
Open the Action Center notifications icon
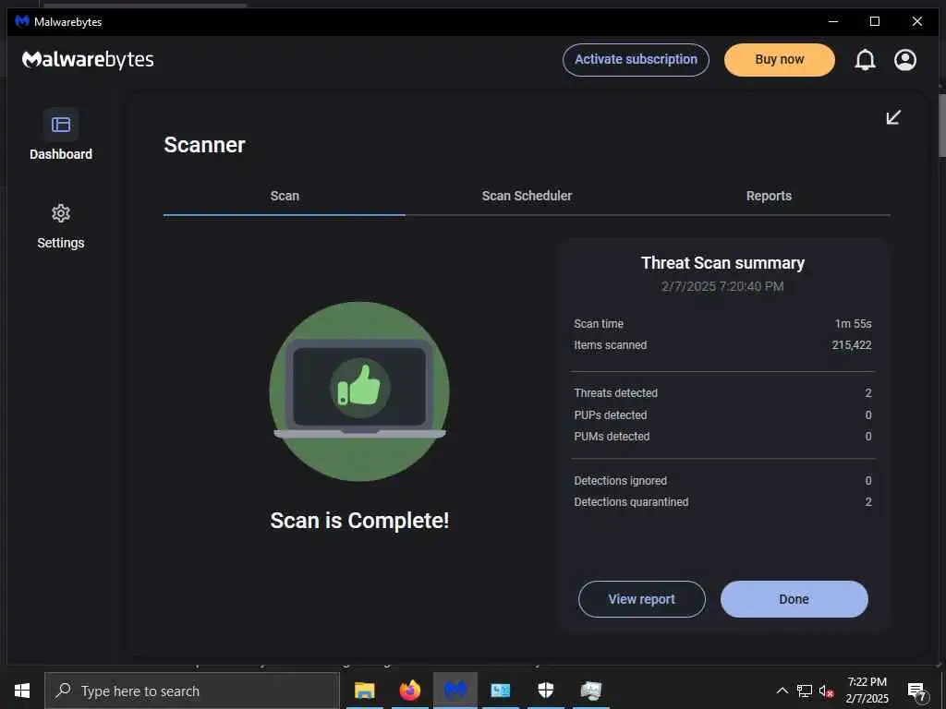(916, 691)
